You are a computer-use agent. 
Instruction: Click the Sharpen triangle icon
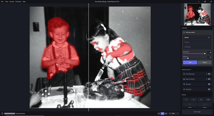(x=184, y=84)
